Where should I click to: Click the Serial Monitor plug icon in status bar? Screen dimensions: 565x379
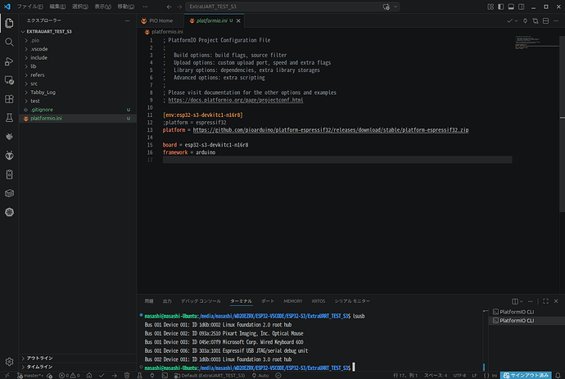pos(152,376)
